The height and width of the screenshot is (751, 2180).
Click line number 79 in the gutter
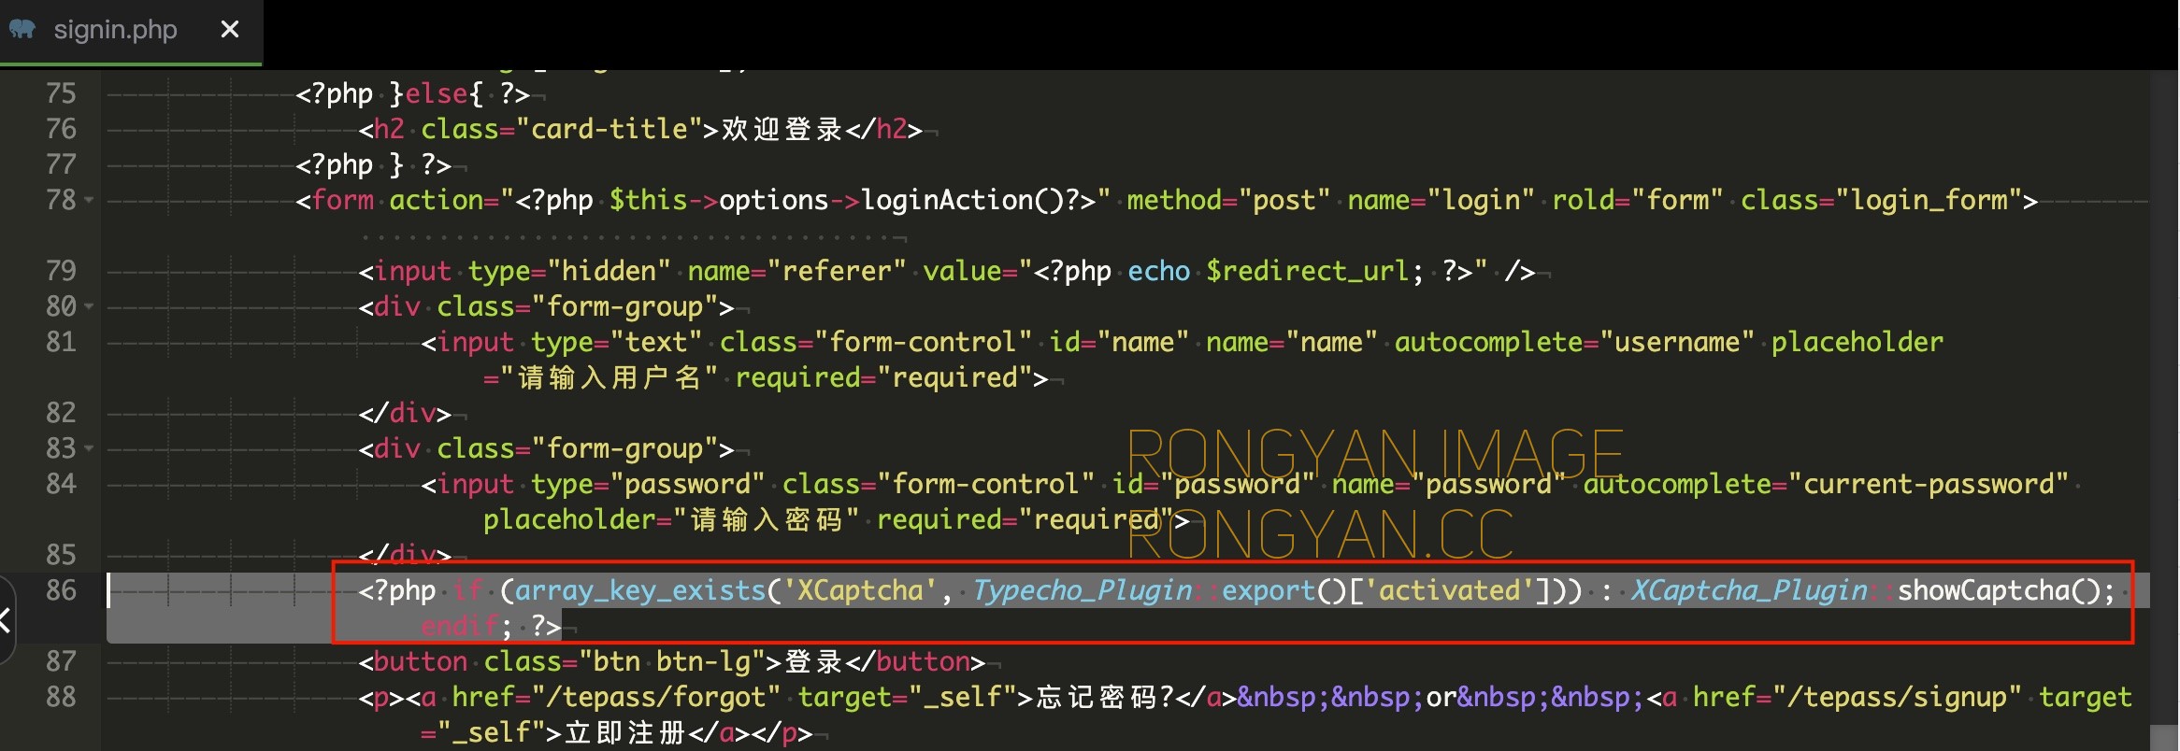pos(61,271)
